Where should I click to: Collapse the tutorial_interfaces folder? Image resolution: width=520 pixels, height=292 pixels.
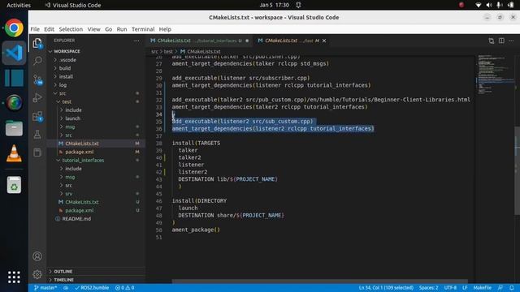tap(83, 161)
